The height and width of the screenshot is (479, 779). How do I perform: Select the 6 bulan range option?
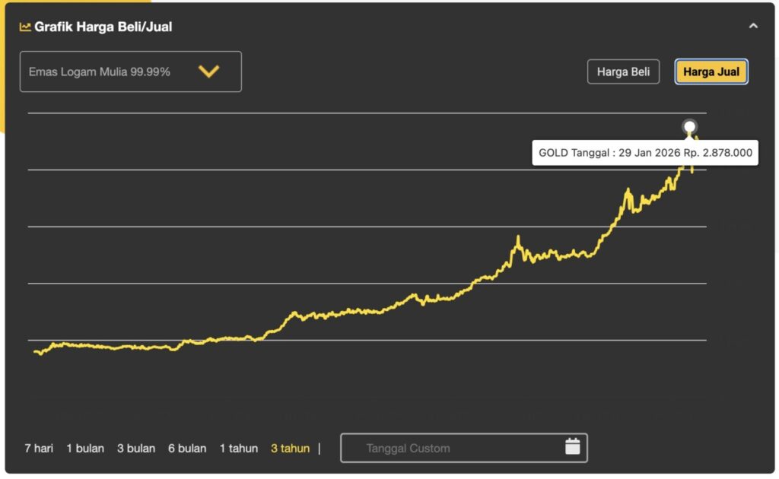click(187, 448)
